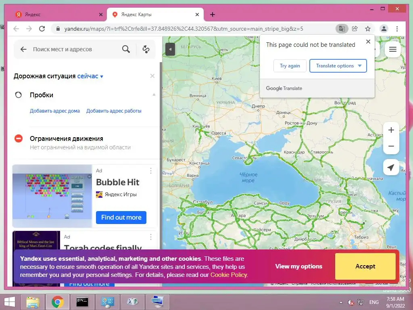Open the Google Translate icon in the address bar
The image size is (413, 310).
pos(342,29)
